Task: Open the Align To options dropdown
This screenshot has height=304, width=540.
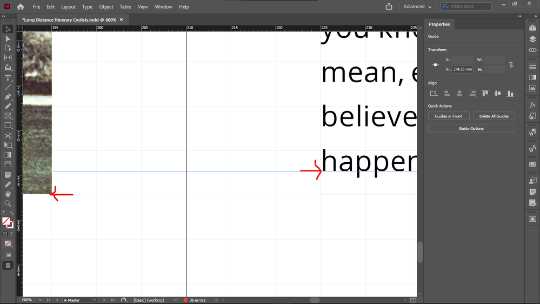Action: click(433, 94)
